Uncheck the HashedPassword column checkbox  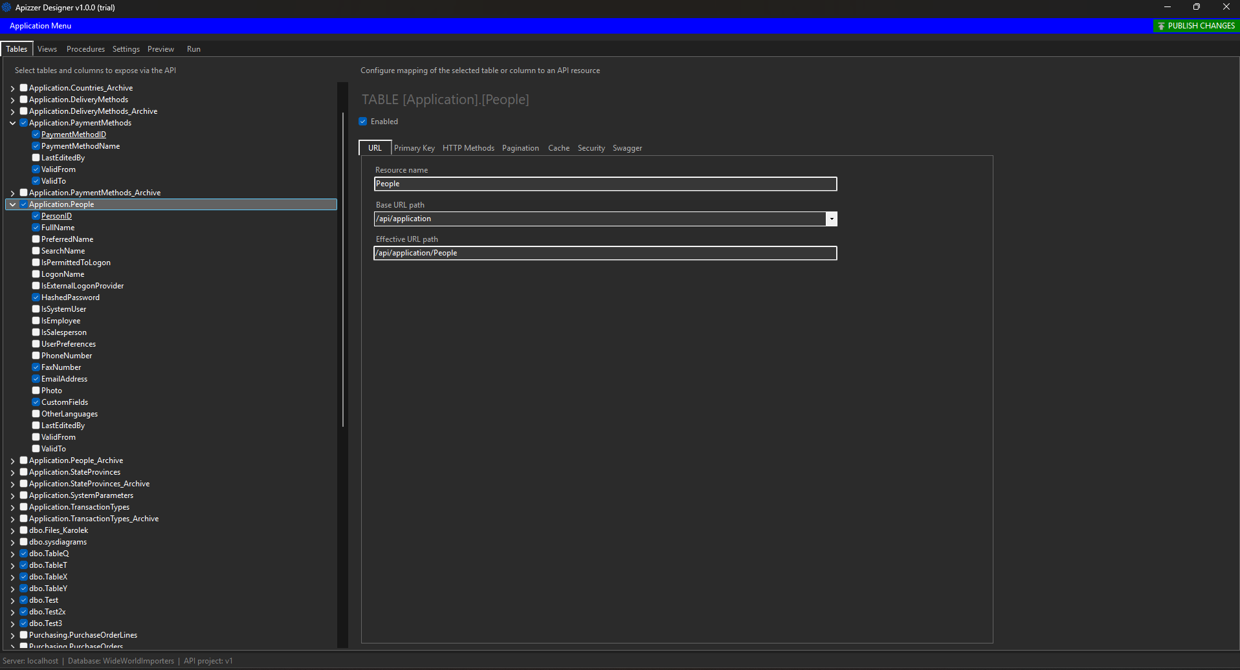tap(36, 297)
